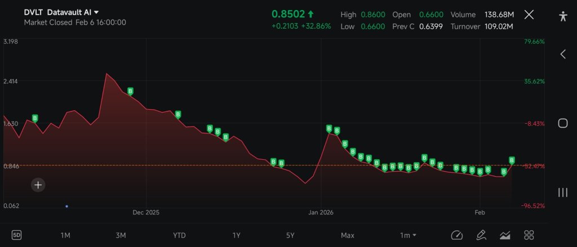Tap the Android home square button
577x247 pixels.
point(563,123)
